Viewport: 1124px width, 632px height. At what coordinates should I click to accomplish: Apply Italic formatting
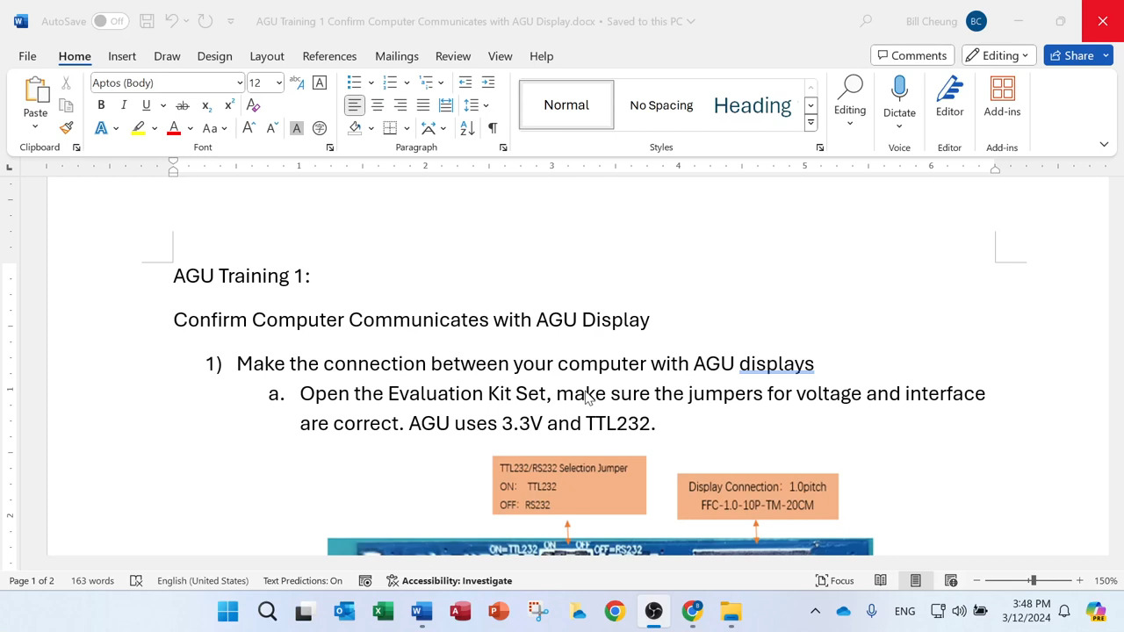(124, 105)
